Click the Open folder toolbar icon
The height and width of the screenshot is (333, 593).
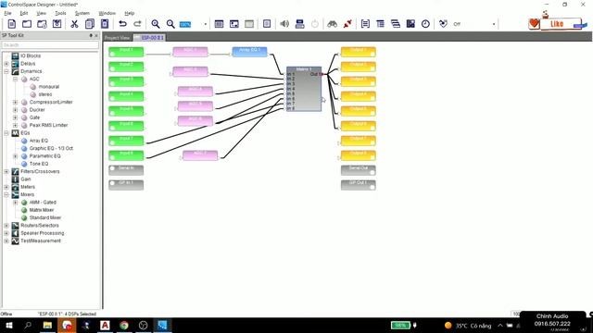pos(27,24)
